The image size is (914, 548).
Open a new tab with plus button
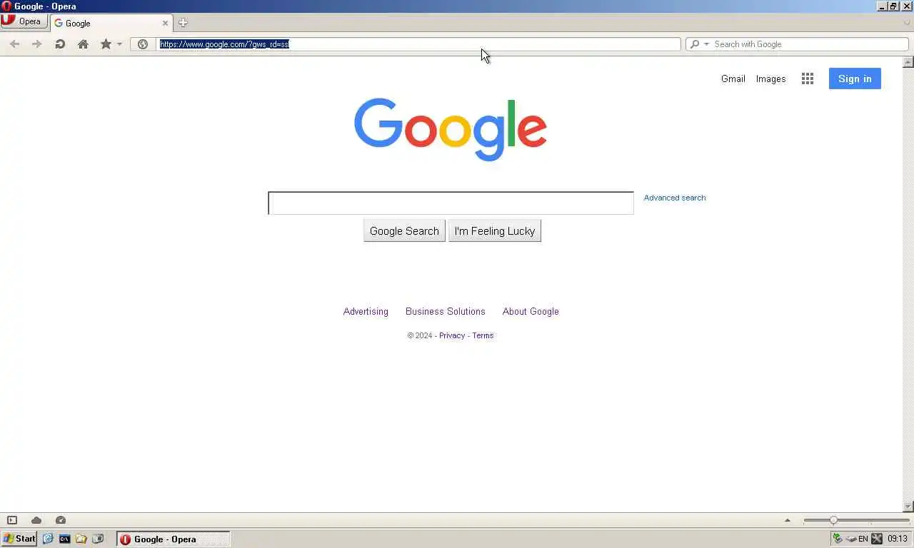pyautogui.click(x=183, y=23)
